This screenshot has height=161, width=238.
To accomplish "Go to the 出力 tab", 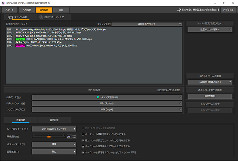I will click(61, 10).
